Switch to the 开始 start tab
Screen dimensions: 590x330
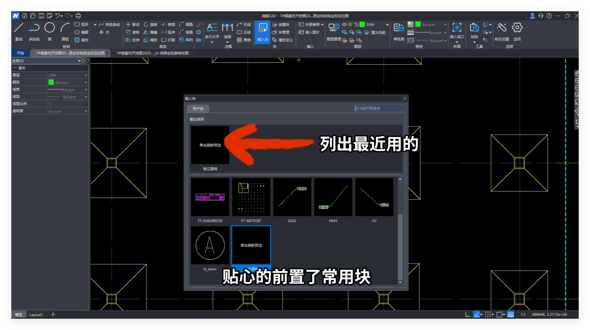pos(21,53)
